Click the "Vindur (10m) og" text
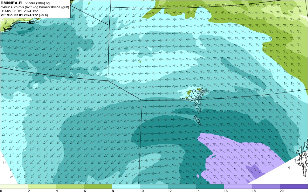The width and height of the screenshot is (308, 193). coord(38,3)
